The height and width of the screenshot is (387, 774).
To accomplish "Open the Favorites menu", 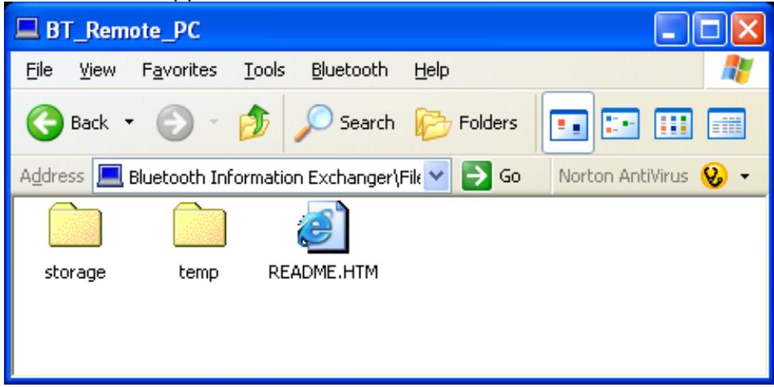I will 179,70.
